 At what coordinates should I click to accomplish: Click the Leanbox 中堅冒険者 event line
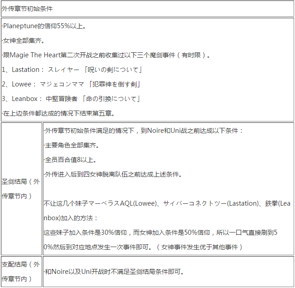tap(71, 99)
